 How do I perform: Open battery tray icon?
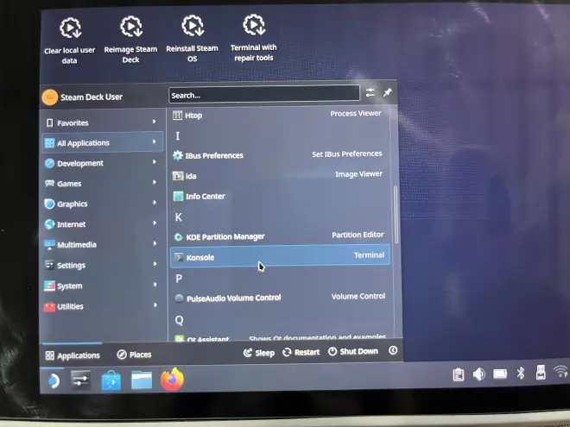coord(500,374)
